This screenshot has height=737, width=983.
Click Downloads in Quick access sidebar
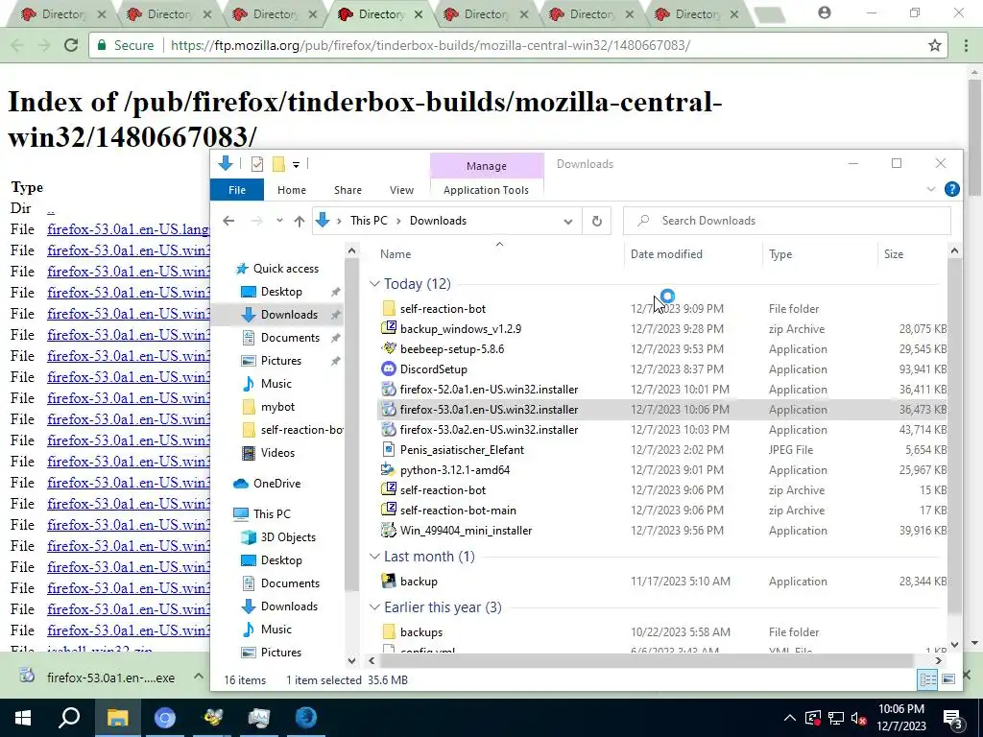[289, 315]
